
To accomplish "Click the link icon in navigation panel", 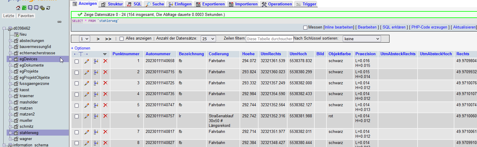I will coord(59,22).
